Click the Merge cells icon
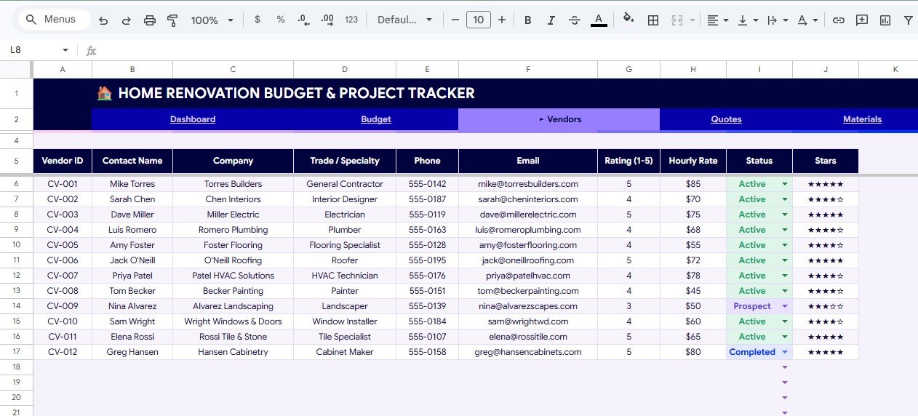The width and height of the screenshot is (918, 416). [x=677, y=20]
